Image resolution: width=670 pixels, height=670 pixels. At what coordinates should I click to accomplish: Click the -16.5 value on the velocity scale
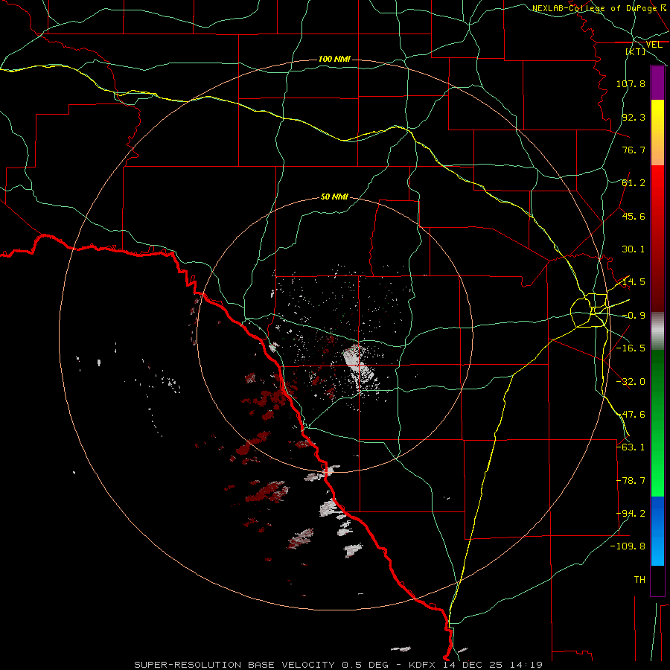(x=631, y=348)
